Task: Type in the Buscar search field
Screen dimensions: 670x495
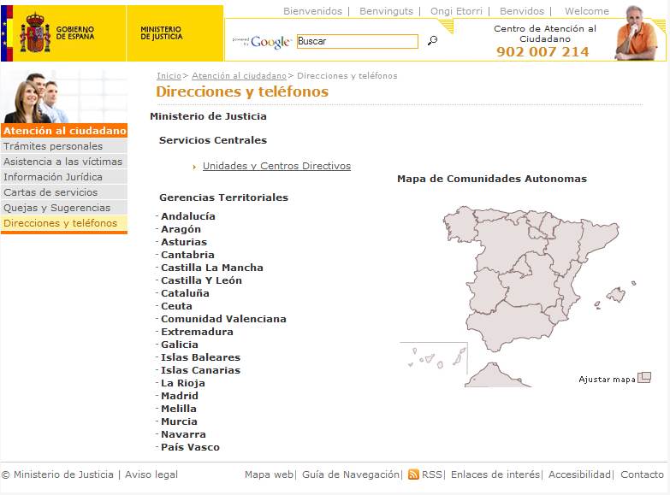Action: pos(357,41)
